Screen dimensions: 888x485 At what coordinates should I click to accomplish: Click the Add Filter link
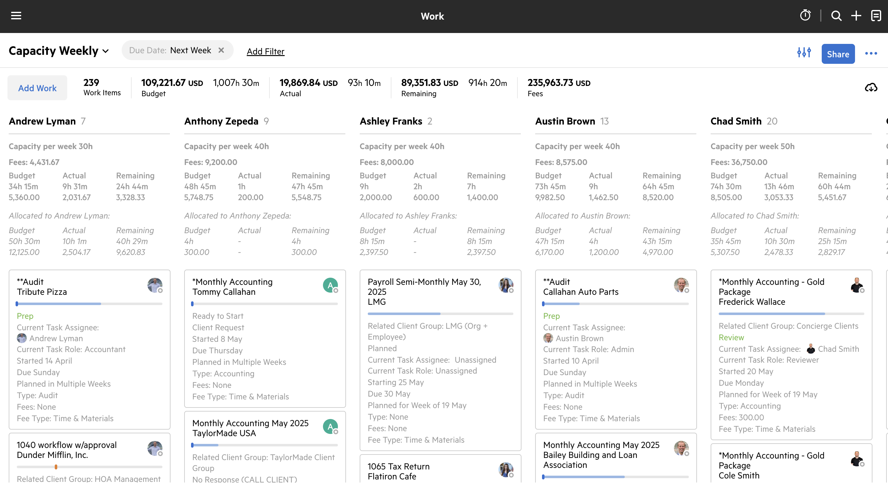(265, 52)
